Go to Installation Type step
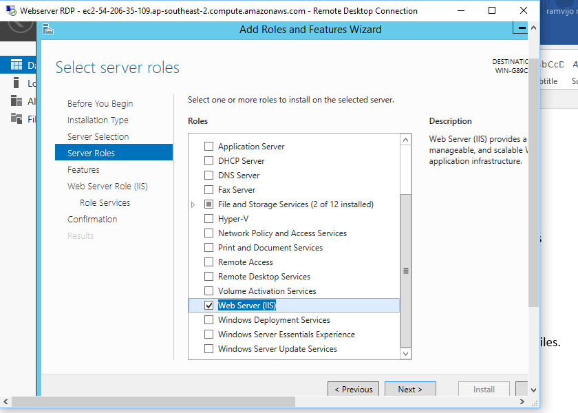 pyautogui.click(x=98, y=120)
